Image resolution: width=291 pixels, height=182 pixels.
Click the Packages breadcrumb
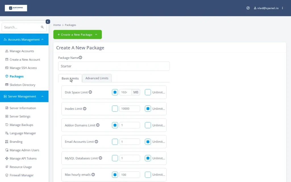(x=70, y=25)
